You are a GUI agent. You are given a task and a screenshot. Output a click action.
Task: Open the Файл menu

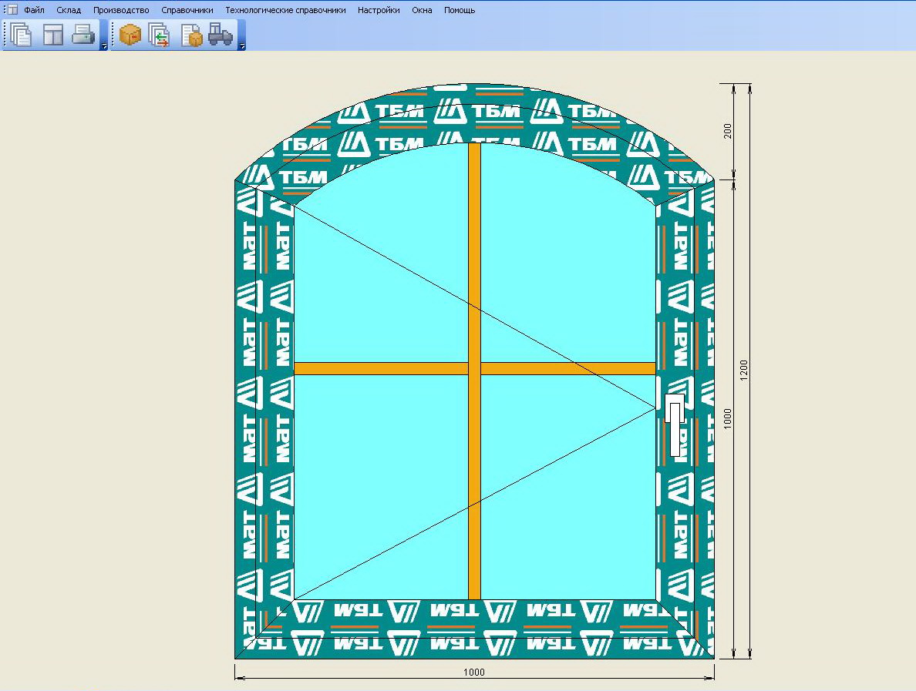coord(34,10)
